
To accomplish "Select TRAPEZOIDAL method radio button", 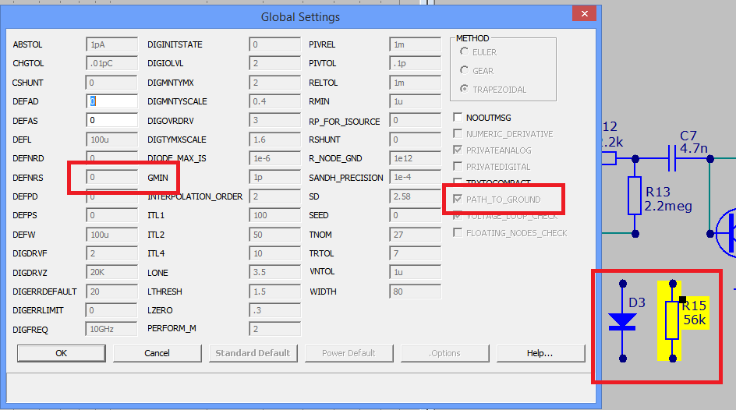I will pos(465,90).
